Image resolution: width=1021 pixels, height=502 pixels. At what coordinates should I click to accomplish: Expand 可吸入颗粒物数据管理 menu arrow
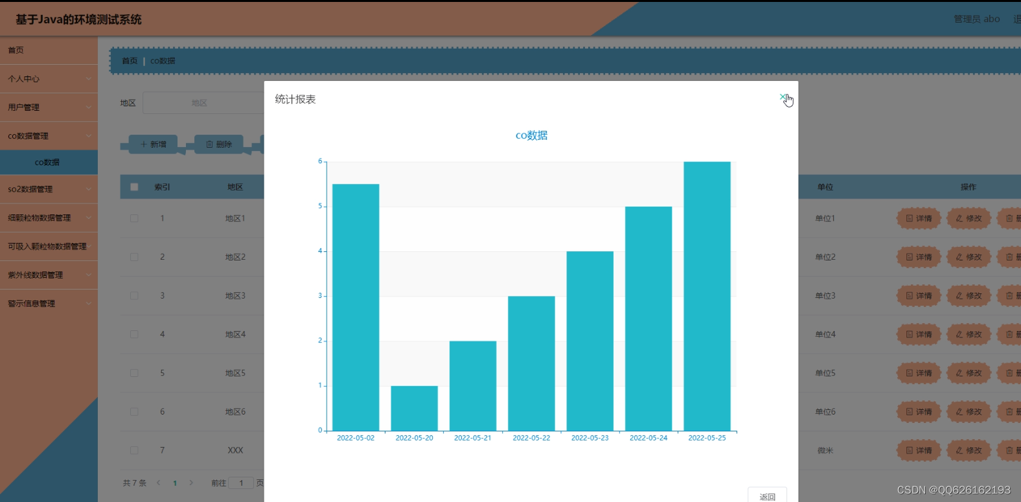(x=89, y=246)
